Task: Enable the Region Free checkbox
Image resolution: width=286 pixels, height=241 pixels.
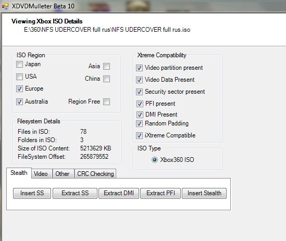Action: click(x=106, y=102)
